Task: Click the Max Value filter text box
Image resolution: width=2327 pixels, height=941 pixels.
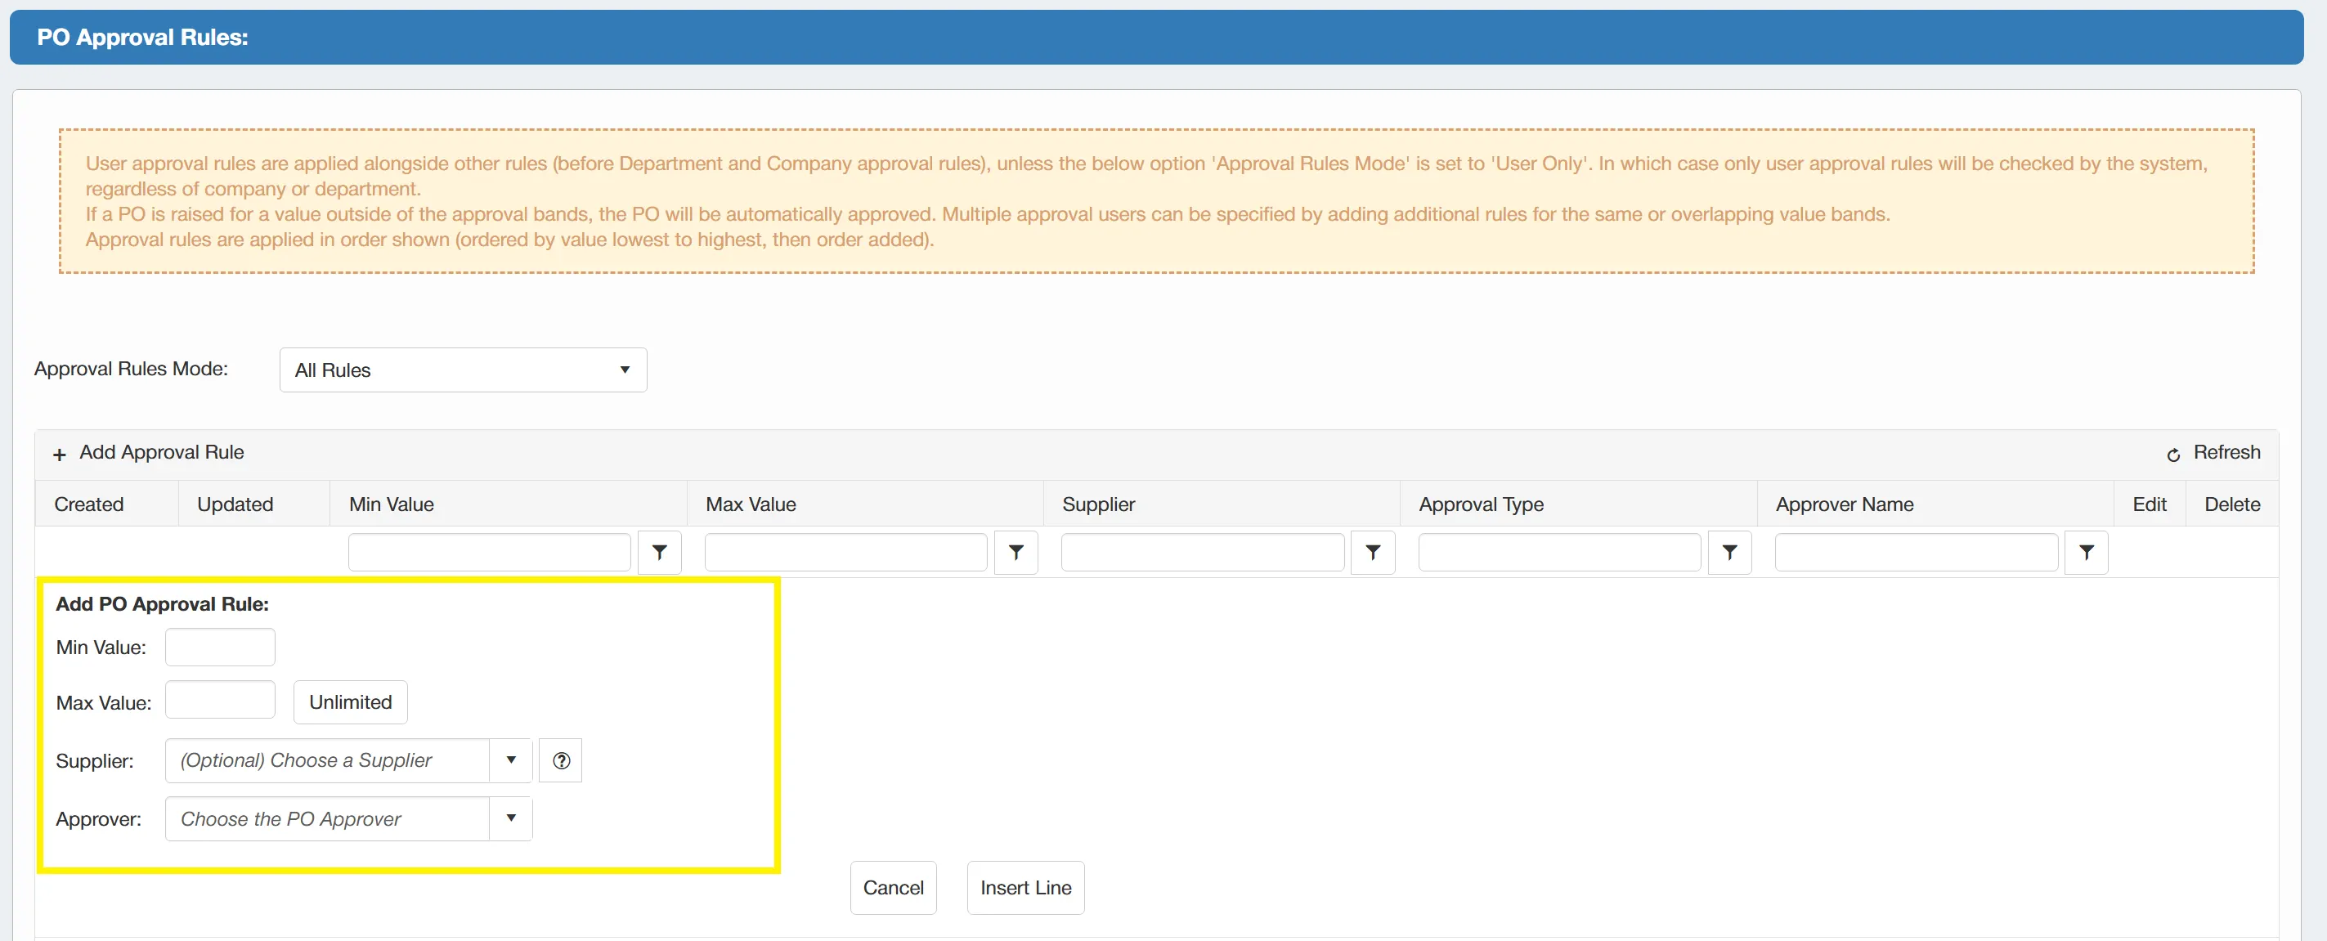Action: pyautogui.click(x=846, y=553)
